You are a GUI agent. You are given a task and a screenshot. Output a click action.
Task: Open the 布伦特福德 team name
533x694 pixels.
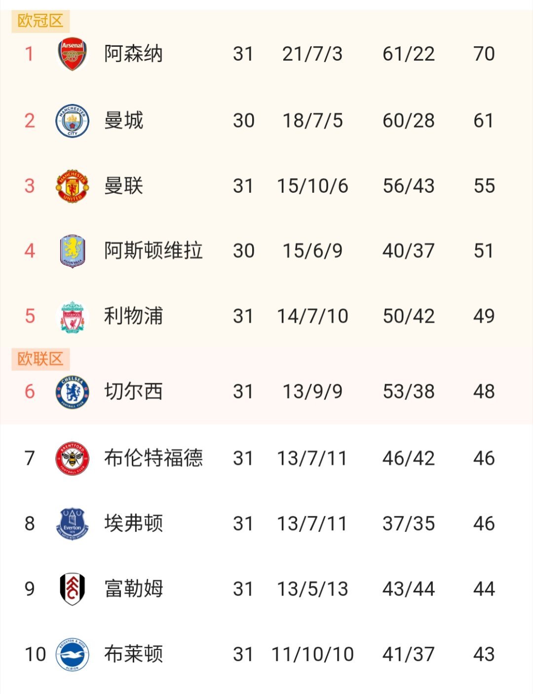pos(153,458)
